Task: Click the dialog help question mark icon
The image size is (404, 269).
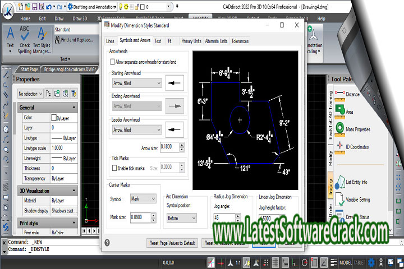Action: tap(107, 243)
